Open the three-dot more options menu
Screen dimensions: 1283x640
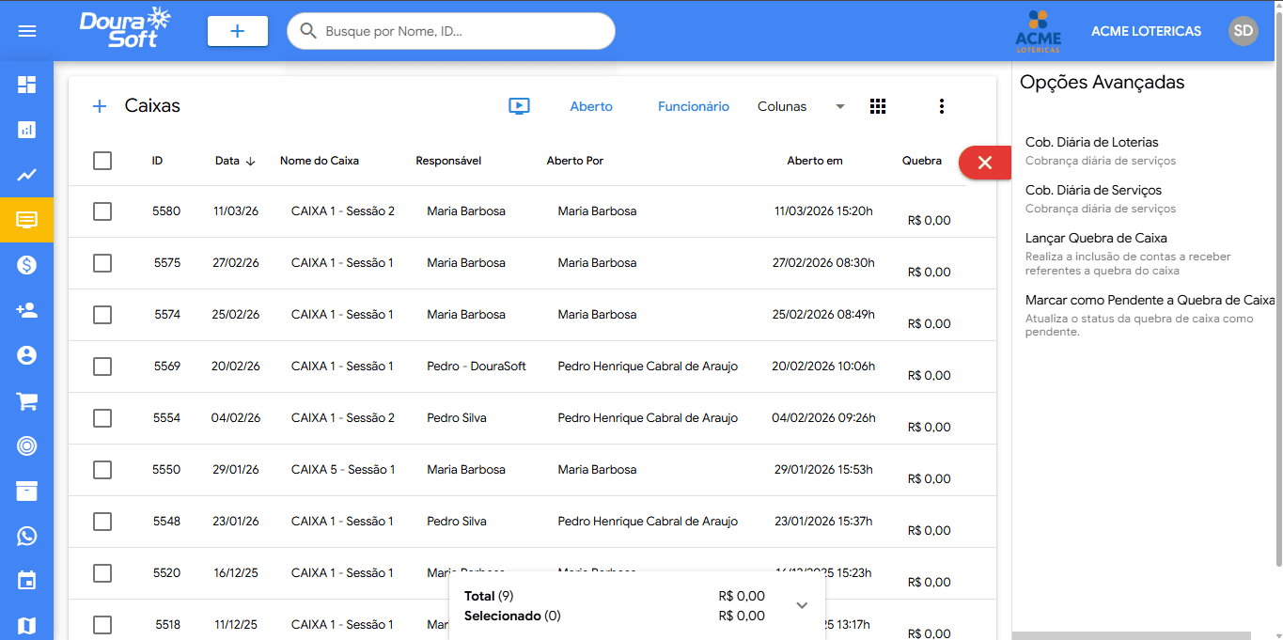(x=941, y=106)
